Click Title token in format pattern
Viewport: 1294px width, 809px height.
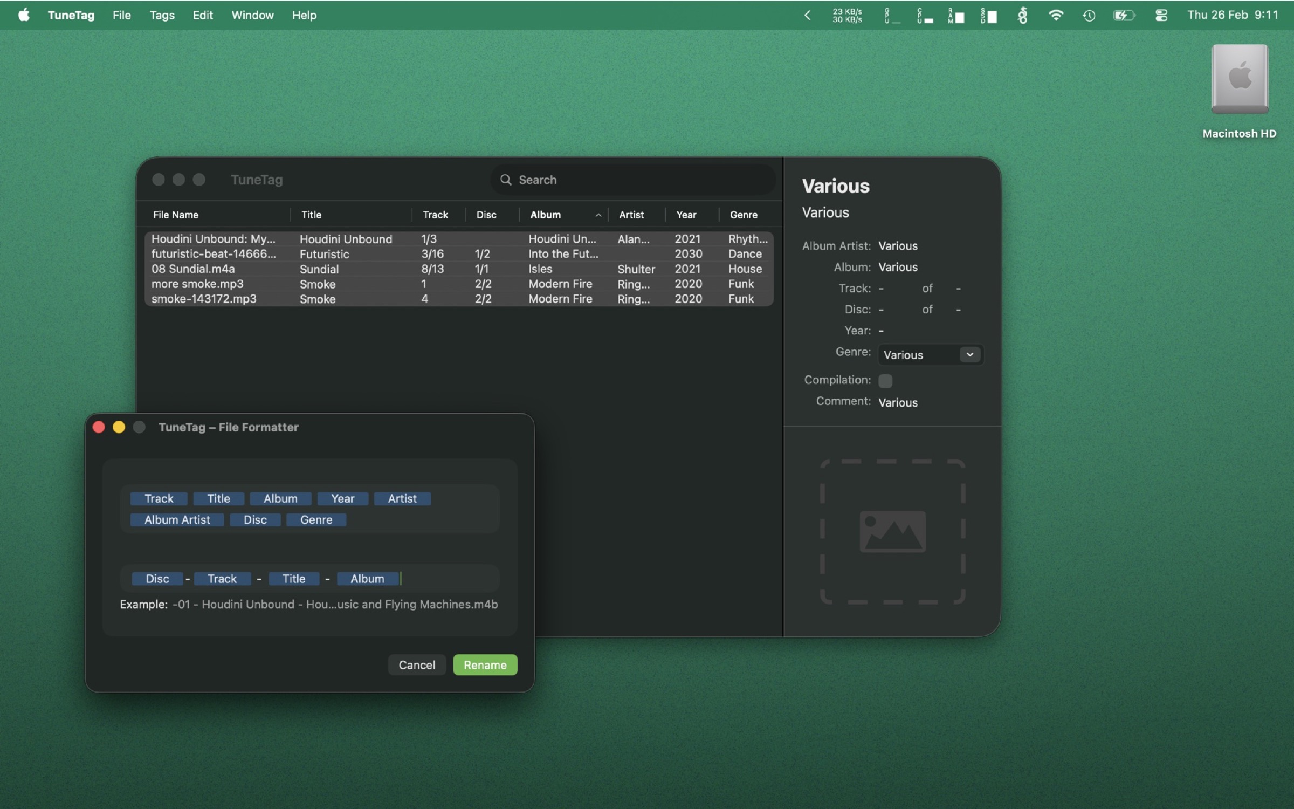pyautogui.click(x=294, y=579)
